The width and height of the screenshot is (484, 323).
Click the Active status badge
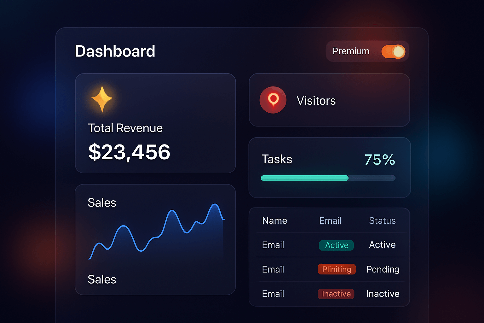[336, 245]
